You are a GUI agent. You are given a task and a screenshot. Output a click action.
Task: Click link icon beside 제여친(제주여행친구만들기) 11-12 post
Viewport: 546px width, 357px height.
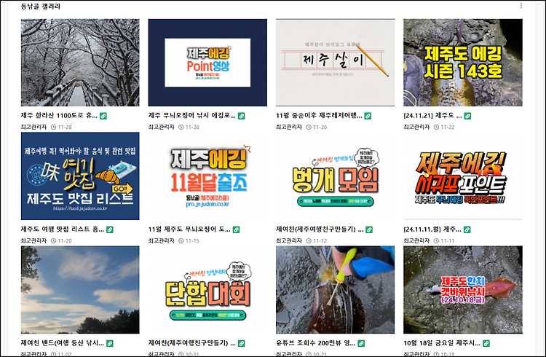click(x=369, y=229)
